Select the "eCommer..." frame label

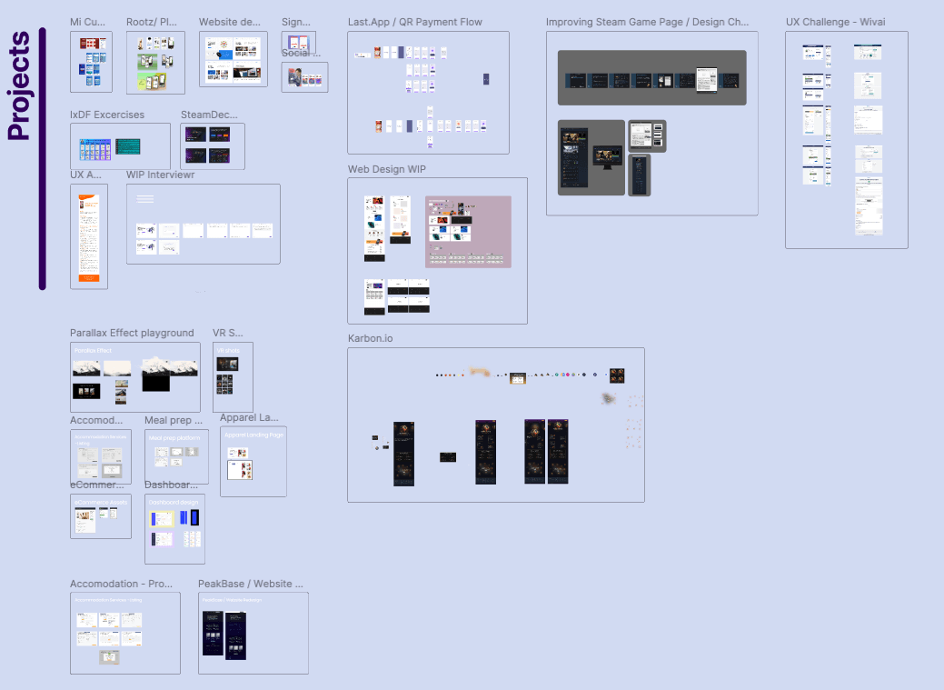point(97,485)
